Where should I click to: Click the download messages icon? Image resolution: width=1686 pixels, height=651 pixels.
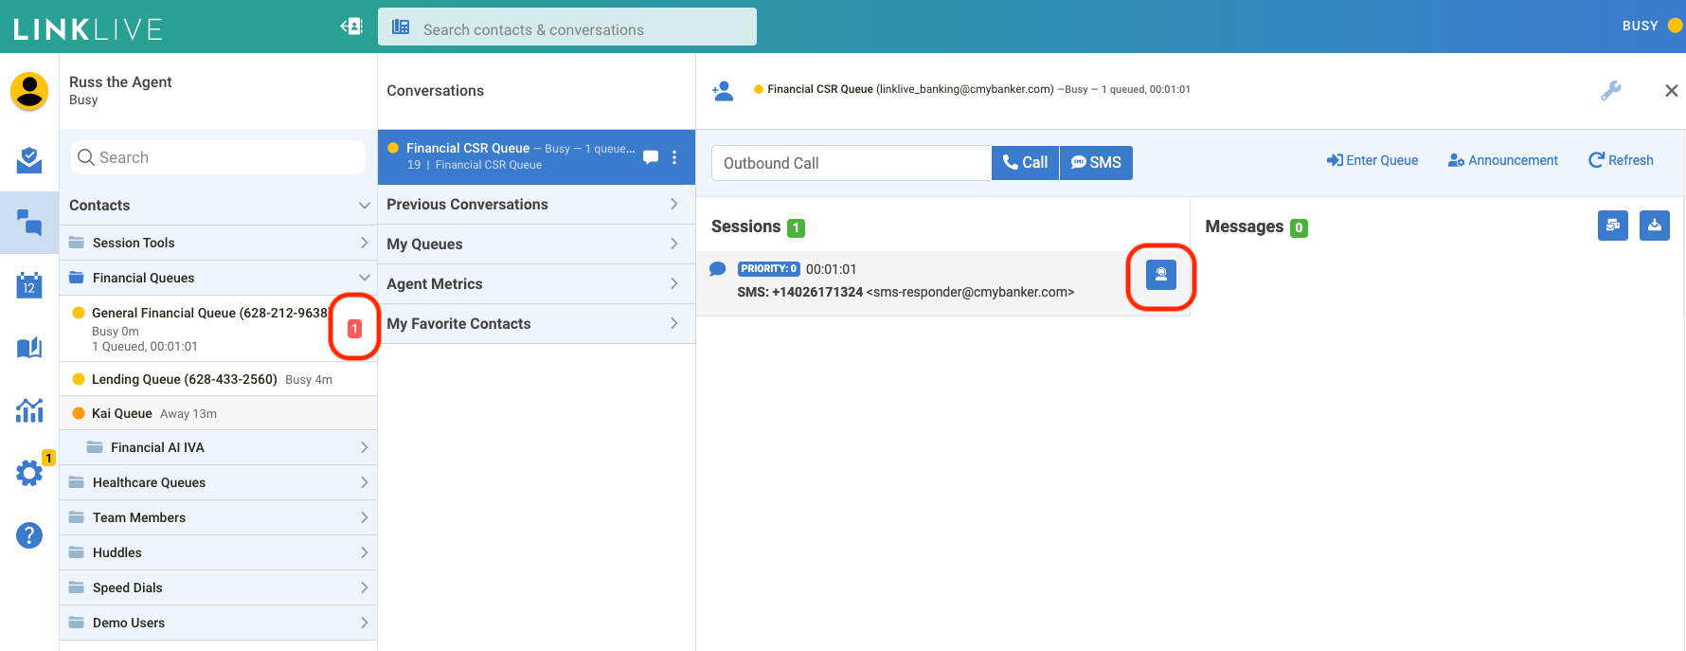pyautogui.click(x=1654, y=226)
